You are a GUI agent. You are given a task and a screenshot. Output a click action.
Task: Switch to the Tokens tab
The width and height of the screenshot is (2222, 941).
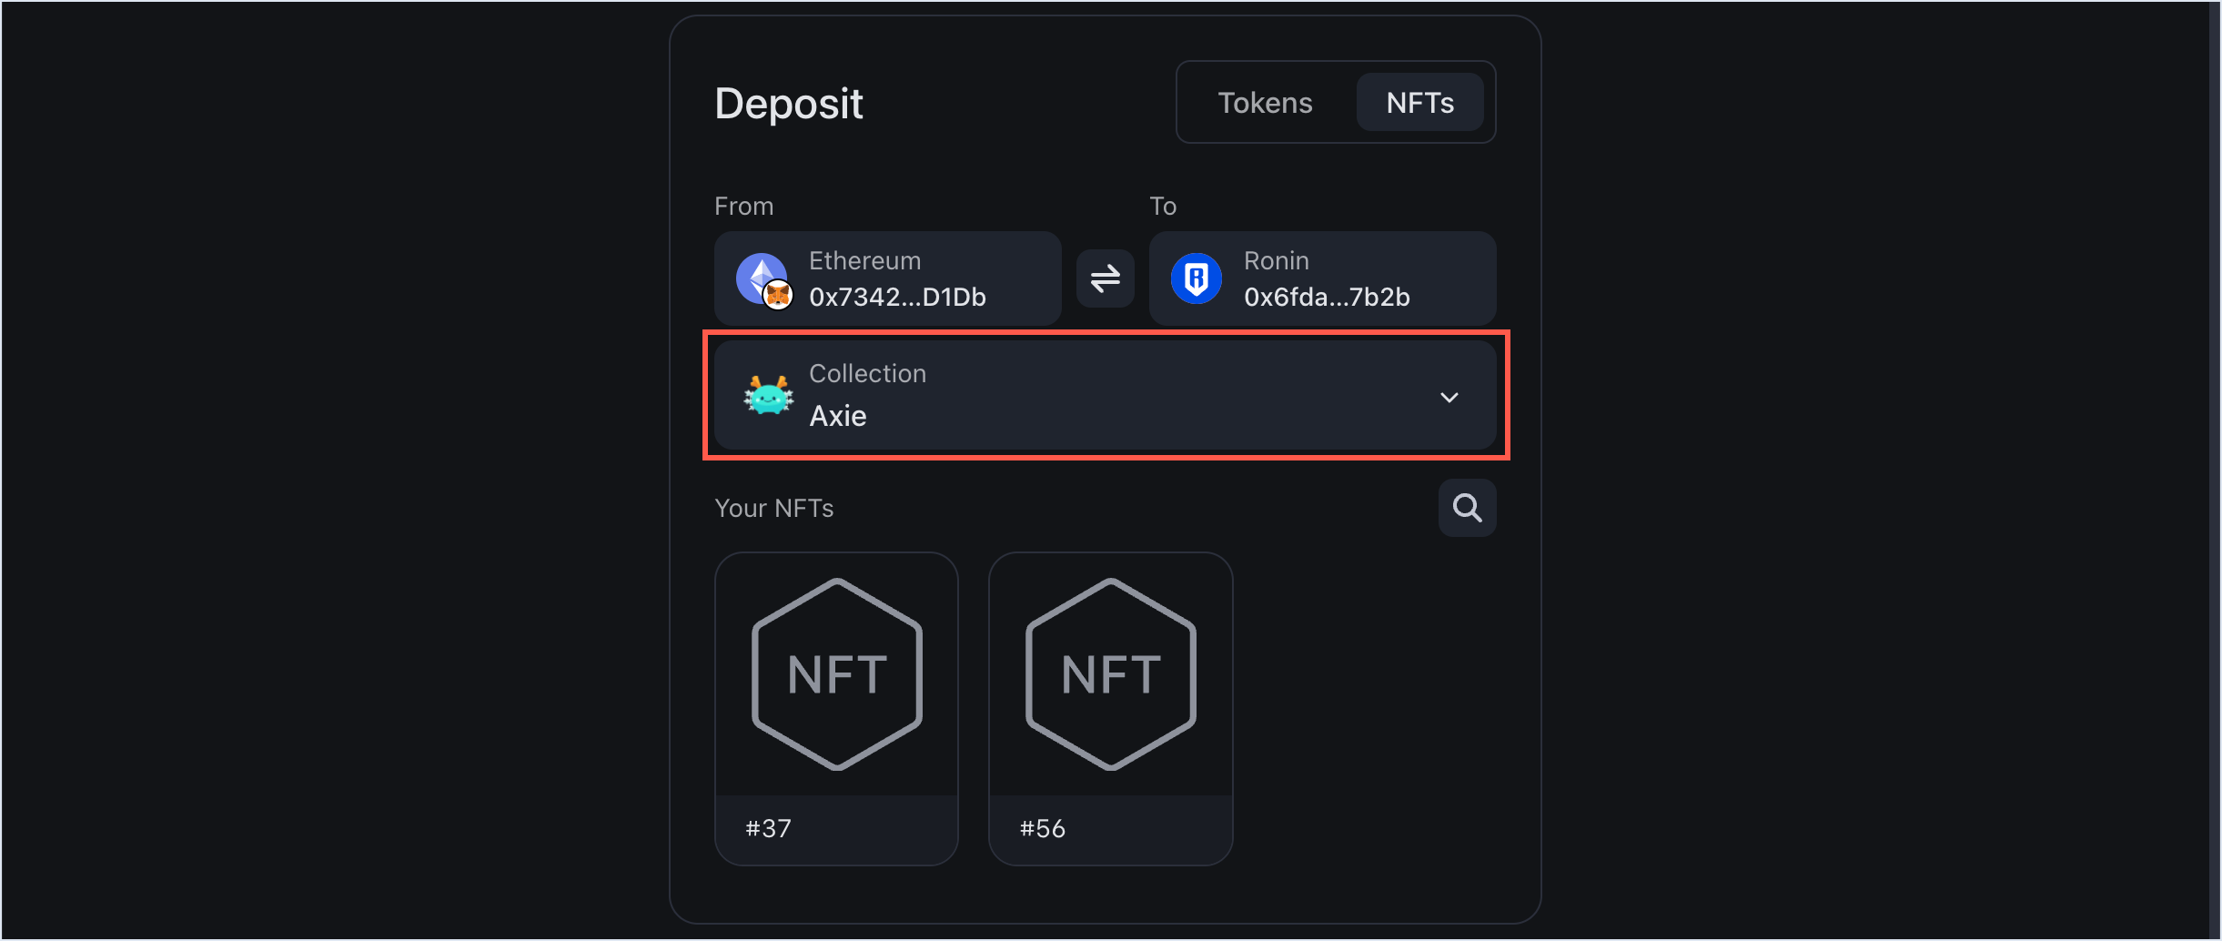click(x=1265, y=103)
